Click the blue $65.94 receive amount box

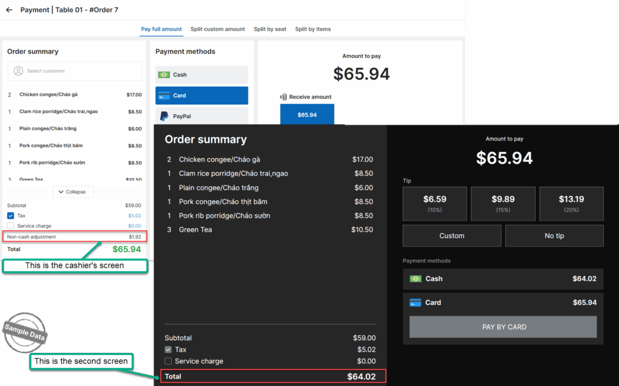point(307,115)
